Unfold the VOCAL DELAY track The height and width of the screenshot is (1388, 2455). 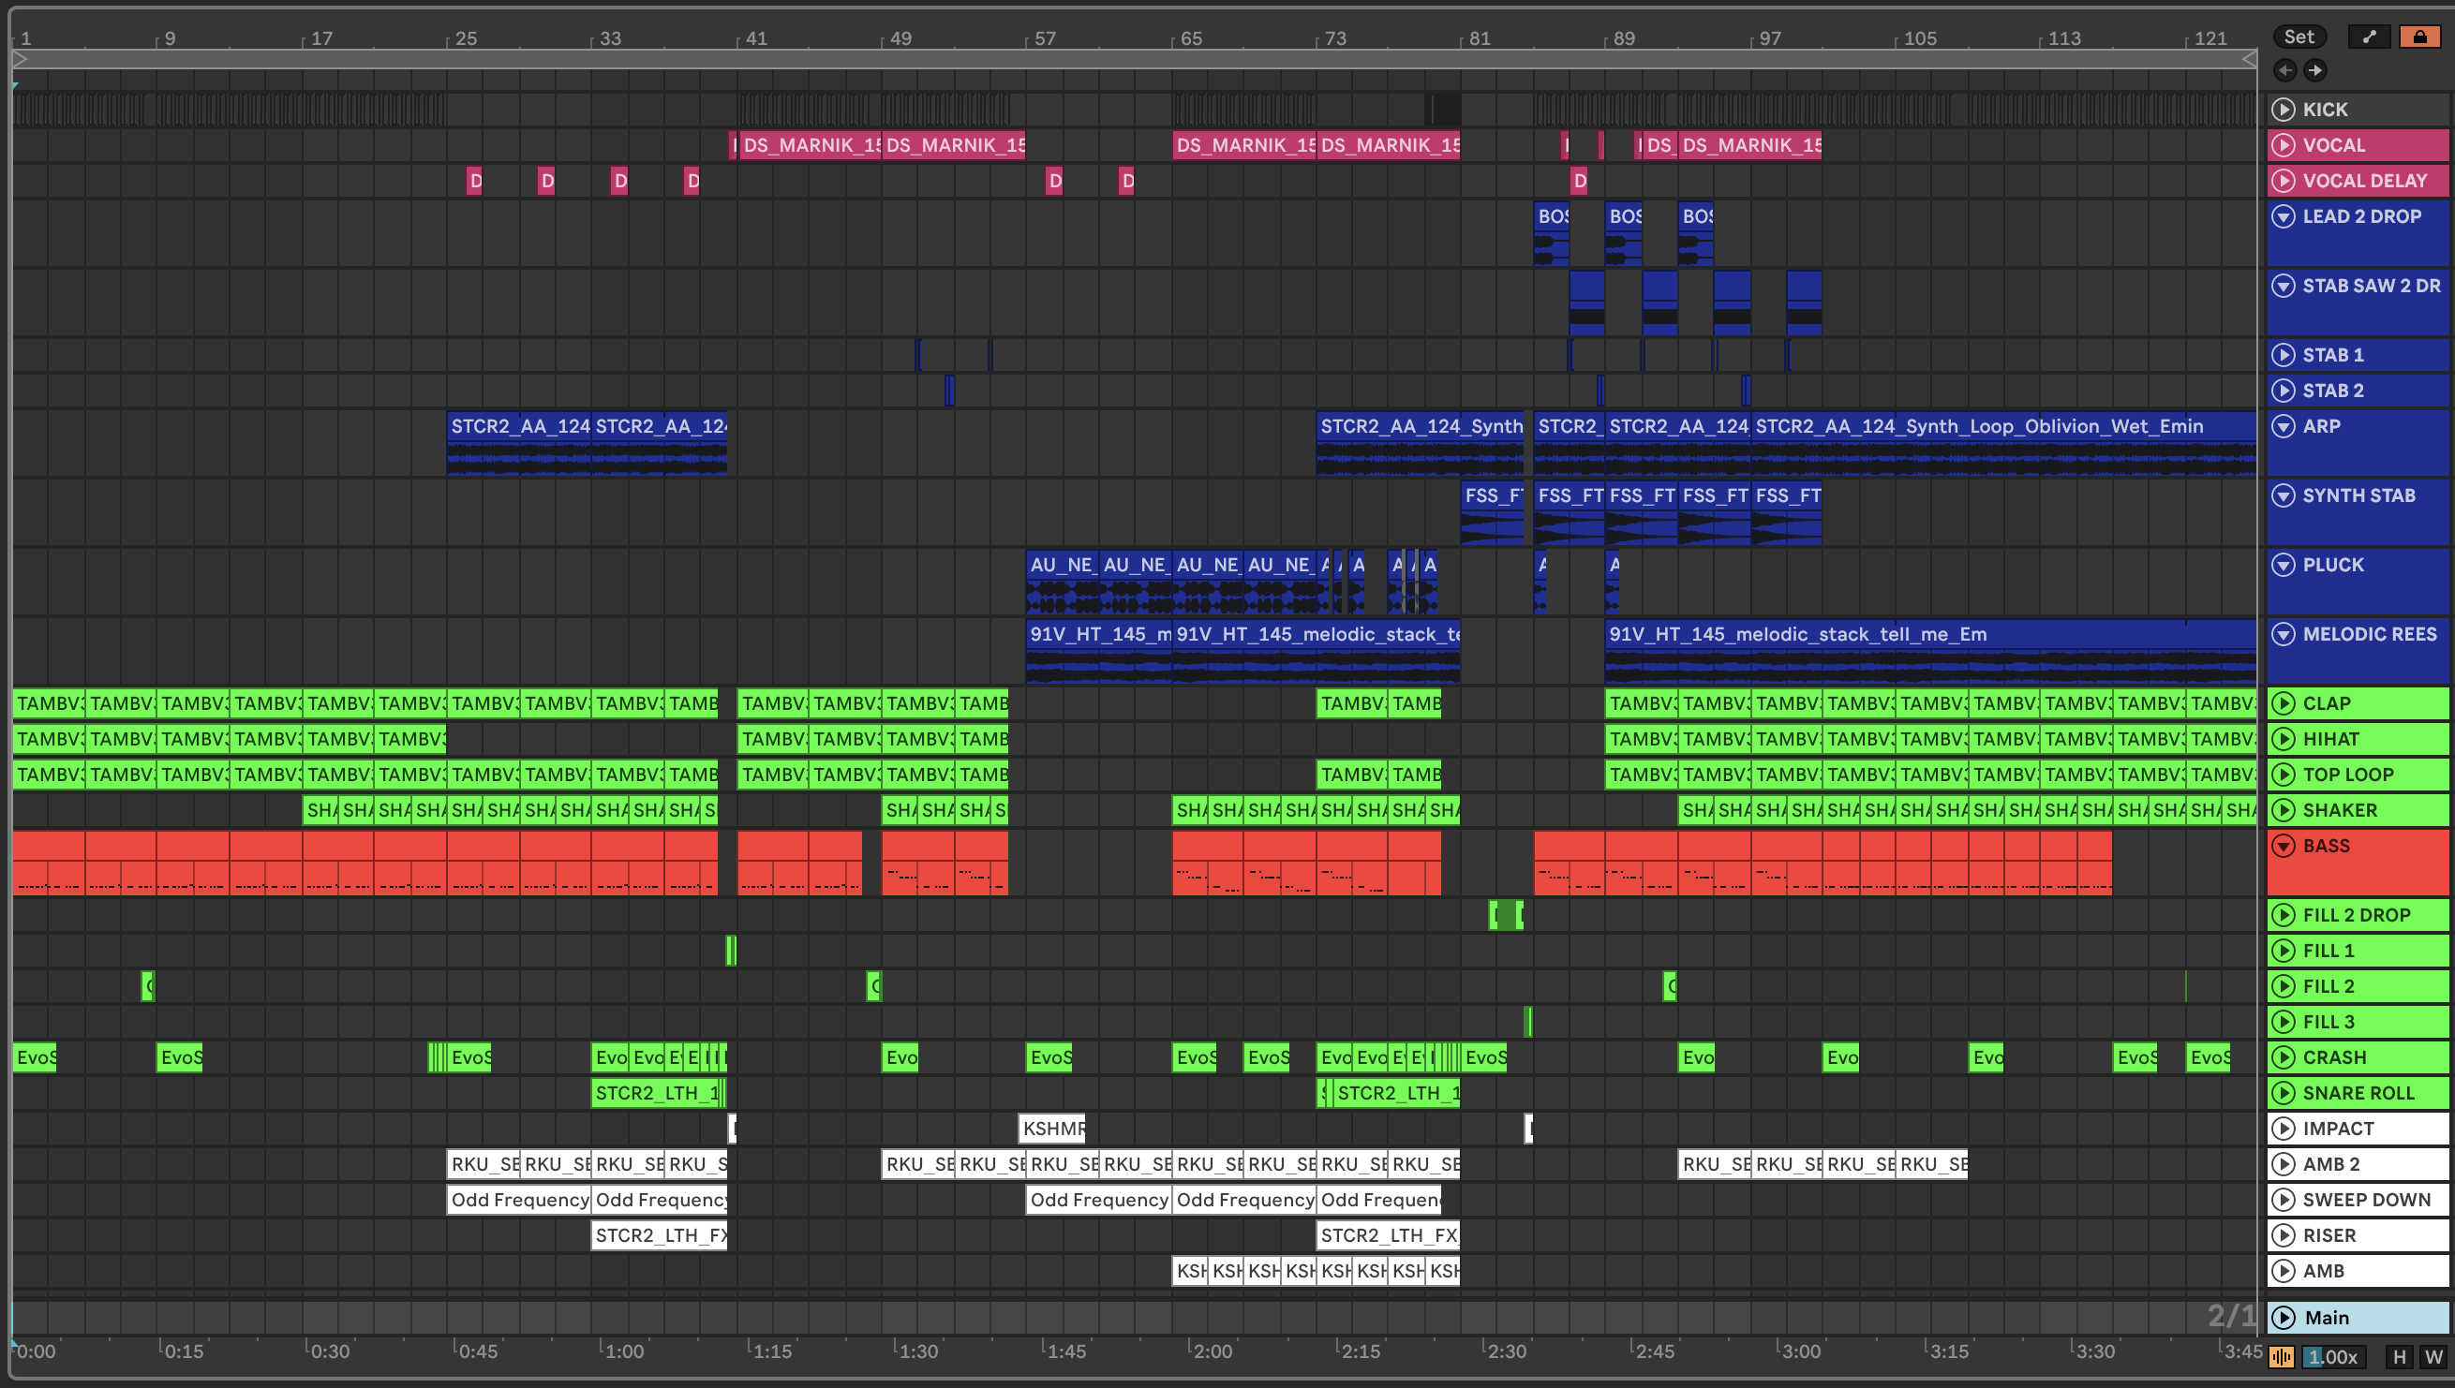pyautogui.click(x=2284, y=180)
